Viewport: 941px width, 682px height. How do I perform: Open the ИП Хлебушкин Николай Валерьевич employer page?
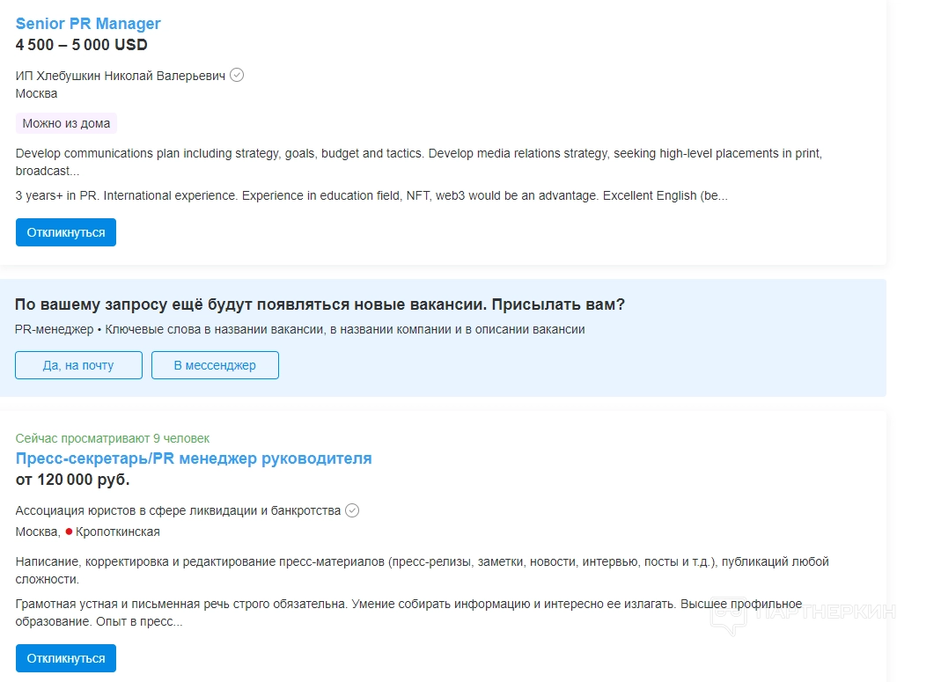tap(121, 76)
